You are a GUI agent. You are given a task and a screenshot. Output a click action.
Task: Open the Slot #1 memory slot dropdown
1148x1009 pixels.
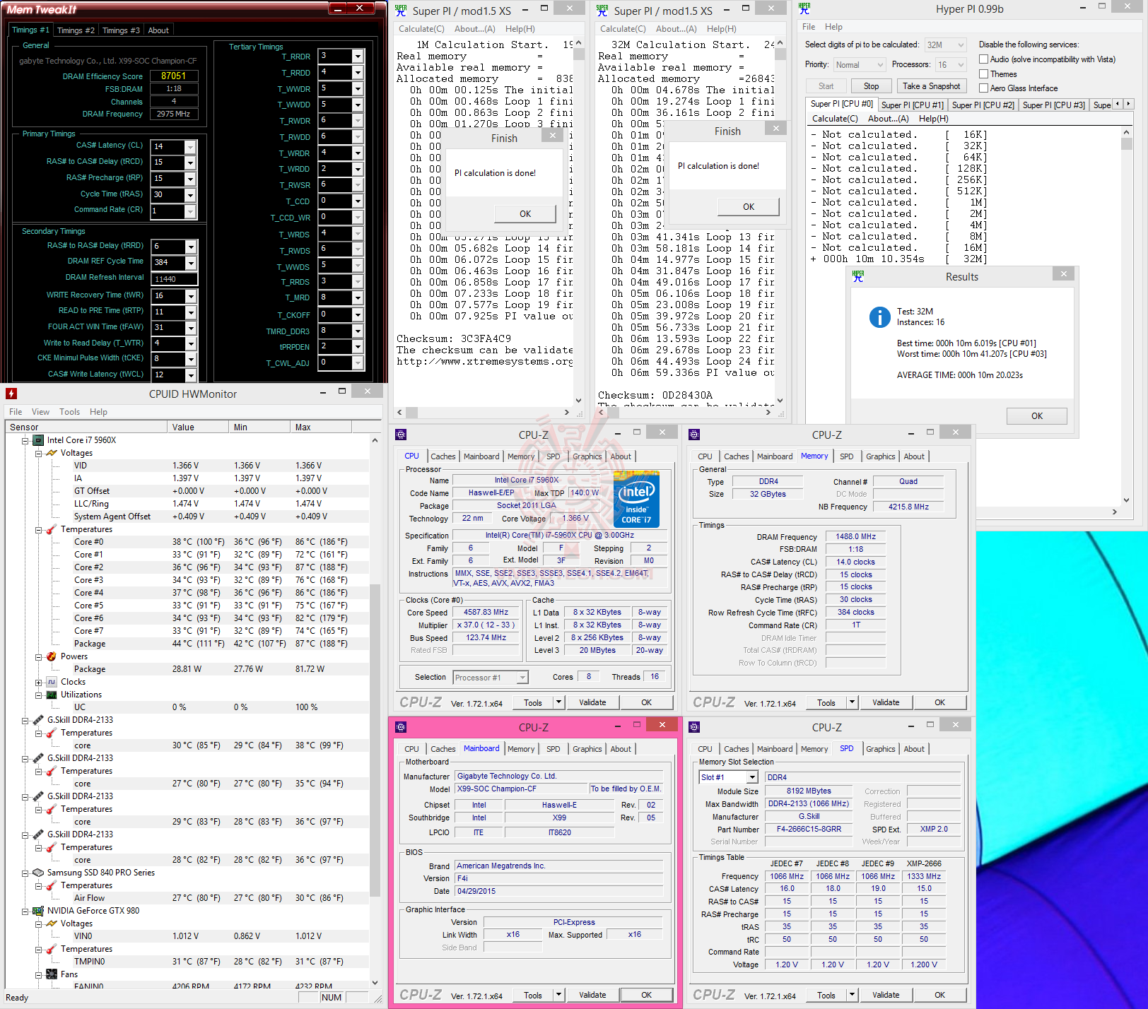tap(752, 777)
